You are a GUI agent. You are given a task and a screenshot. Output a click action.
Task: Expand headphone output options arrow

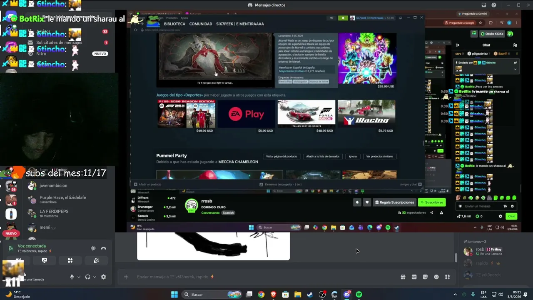coord(95,277)
